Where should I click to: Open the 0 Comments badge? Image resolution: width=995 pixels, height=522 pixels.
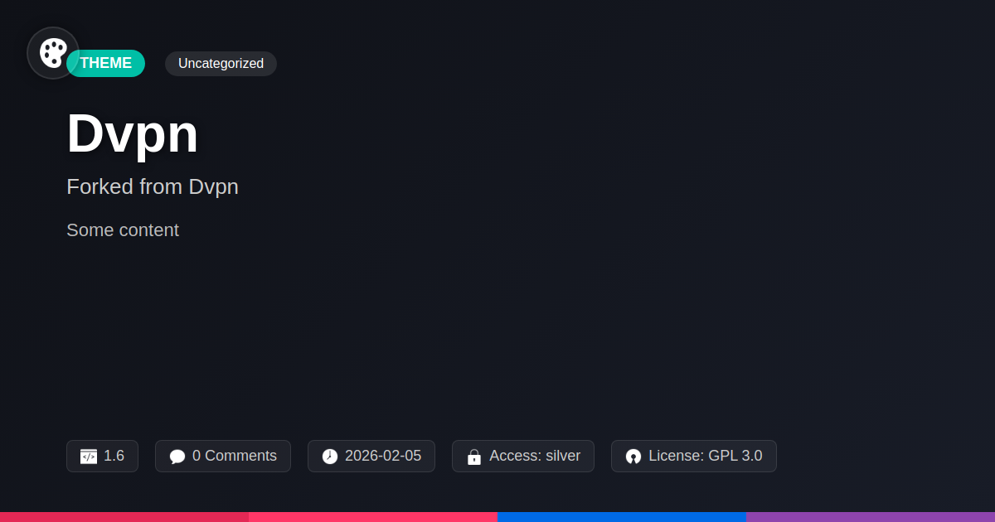point(223,457)
